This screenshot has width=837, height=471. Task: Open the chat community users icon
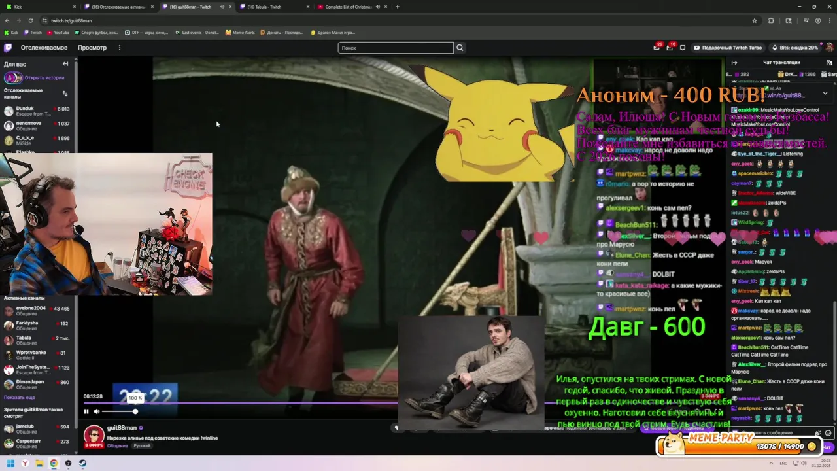pyautogui.click(x=828, y=63)
